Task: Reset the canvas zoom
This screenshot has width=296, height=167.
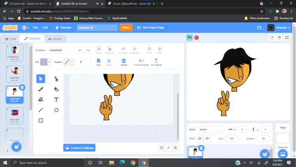Action: tap(169, 148)
